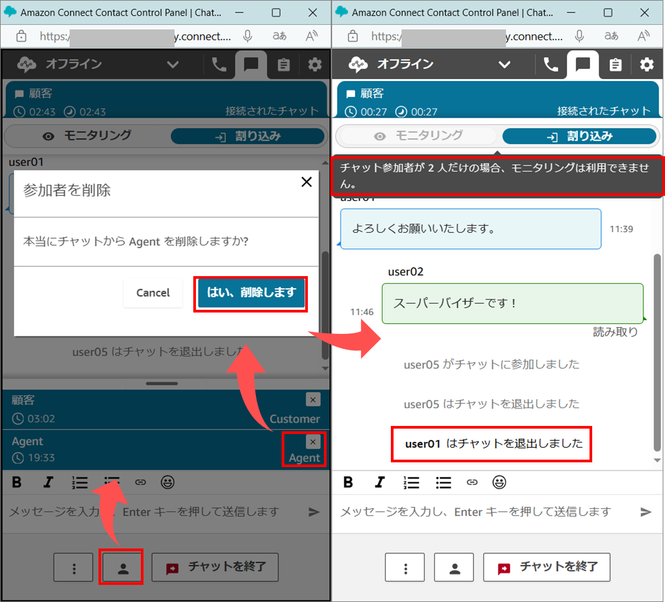This screenshot has height=602, width=665.
Task: Open tasks clipboard tab in left panel
Action: pos(283,65)
